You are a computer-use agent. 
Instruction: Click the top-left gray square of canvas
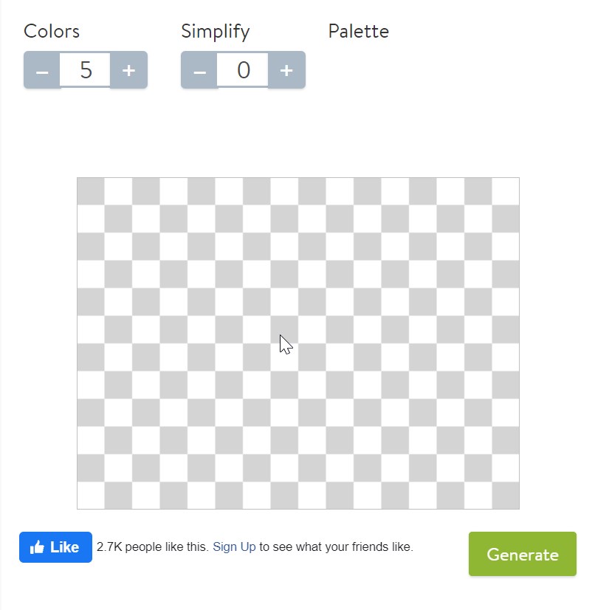(91, 191)
